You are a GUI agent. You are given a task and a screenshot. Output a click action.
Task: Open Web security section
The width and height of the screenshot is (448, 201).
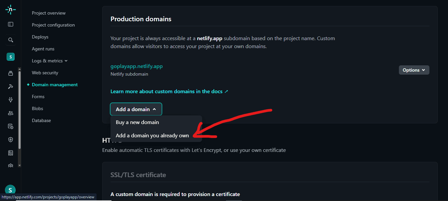pyautogui.click(x=45, y=73)
